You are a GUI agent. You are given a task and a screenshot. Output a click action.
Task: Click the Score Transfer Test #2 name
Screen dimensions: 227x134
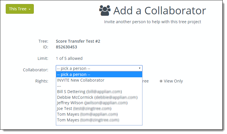click(78, 41)
